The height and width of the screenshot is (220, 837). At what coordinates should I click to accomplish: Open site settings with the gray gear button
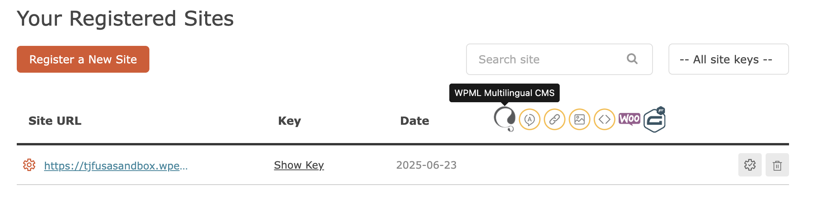click(750, 165)
